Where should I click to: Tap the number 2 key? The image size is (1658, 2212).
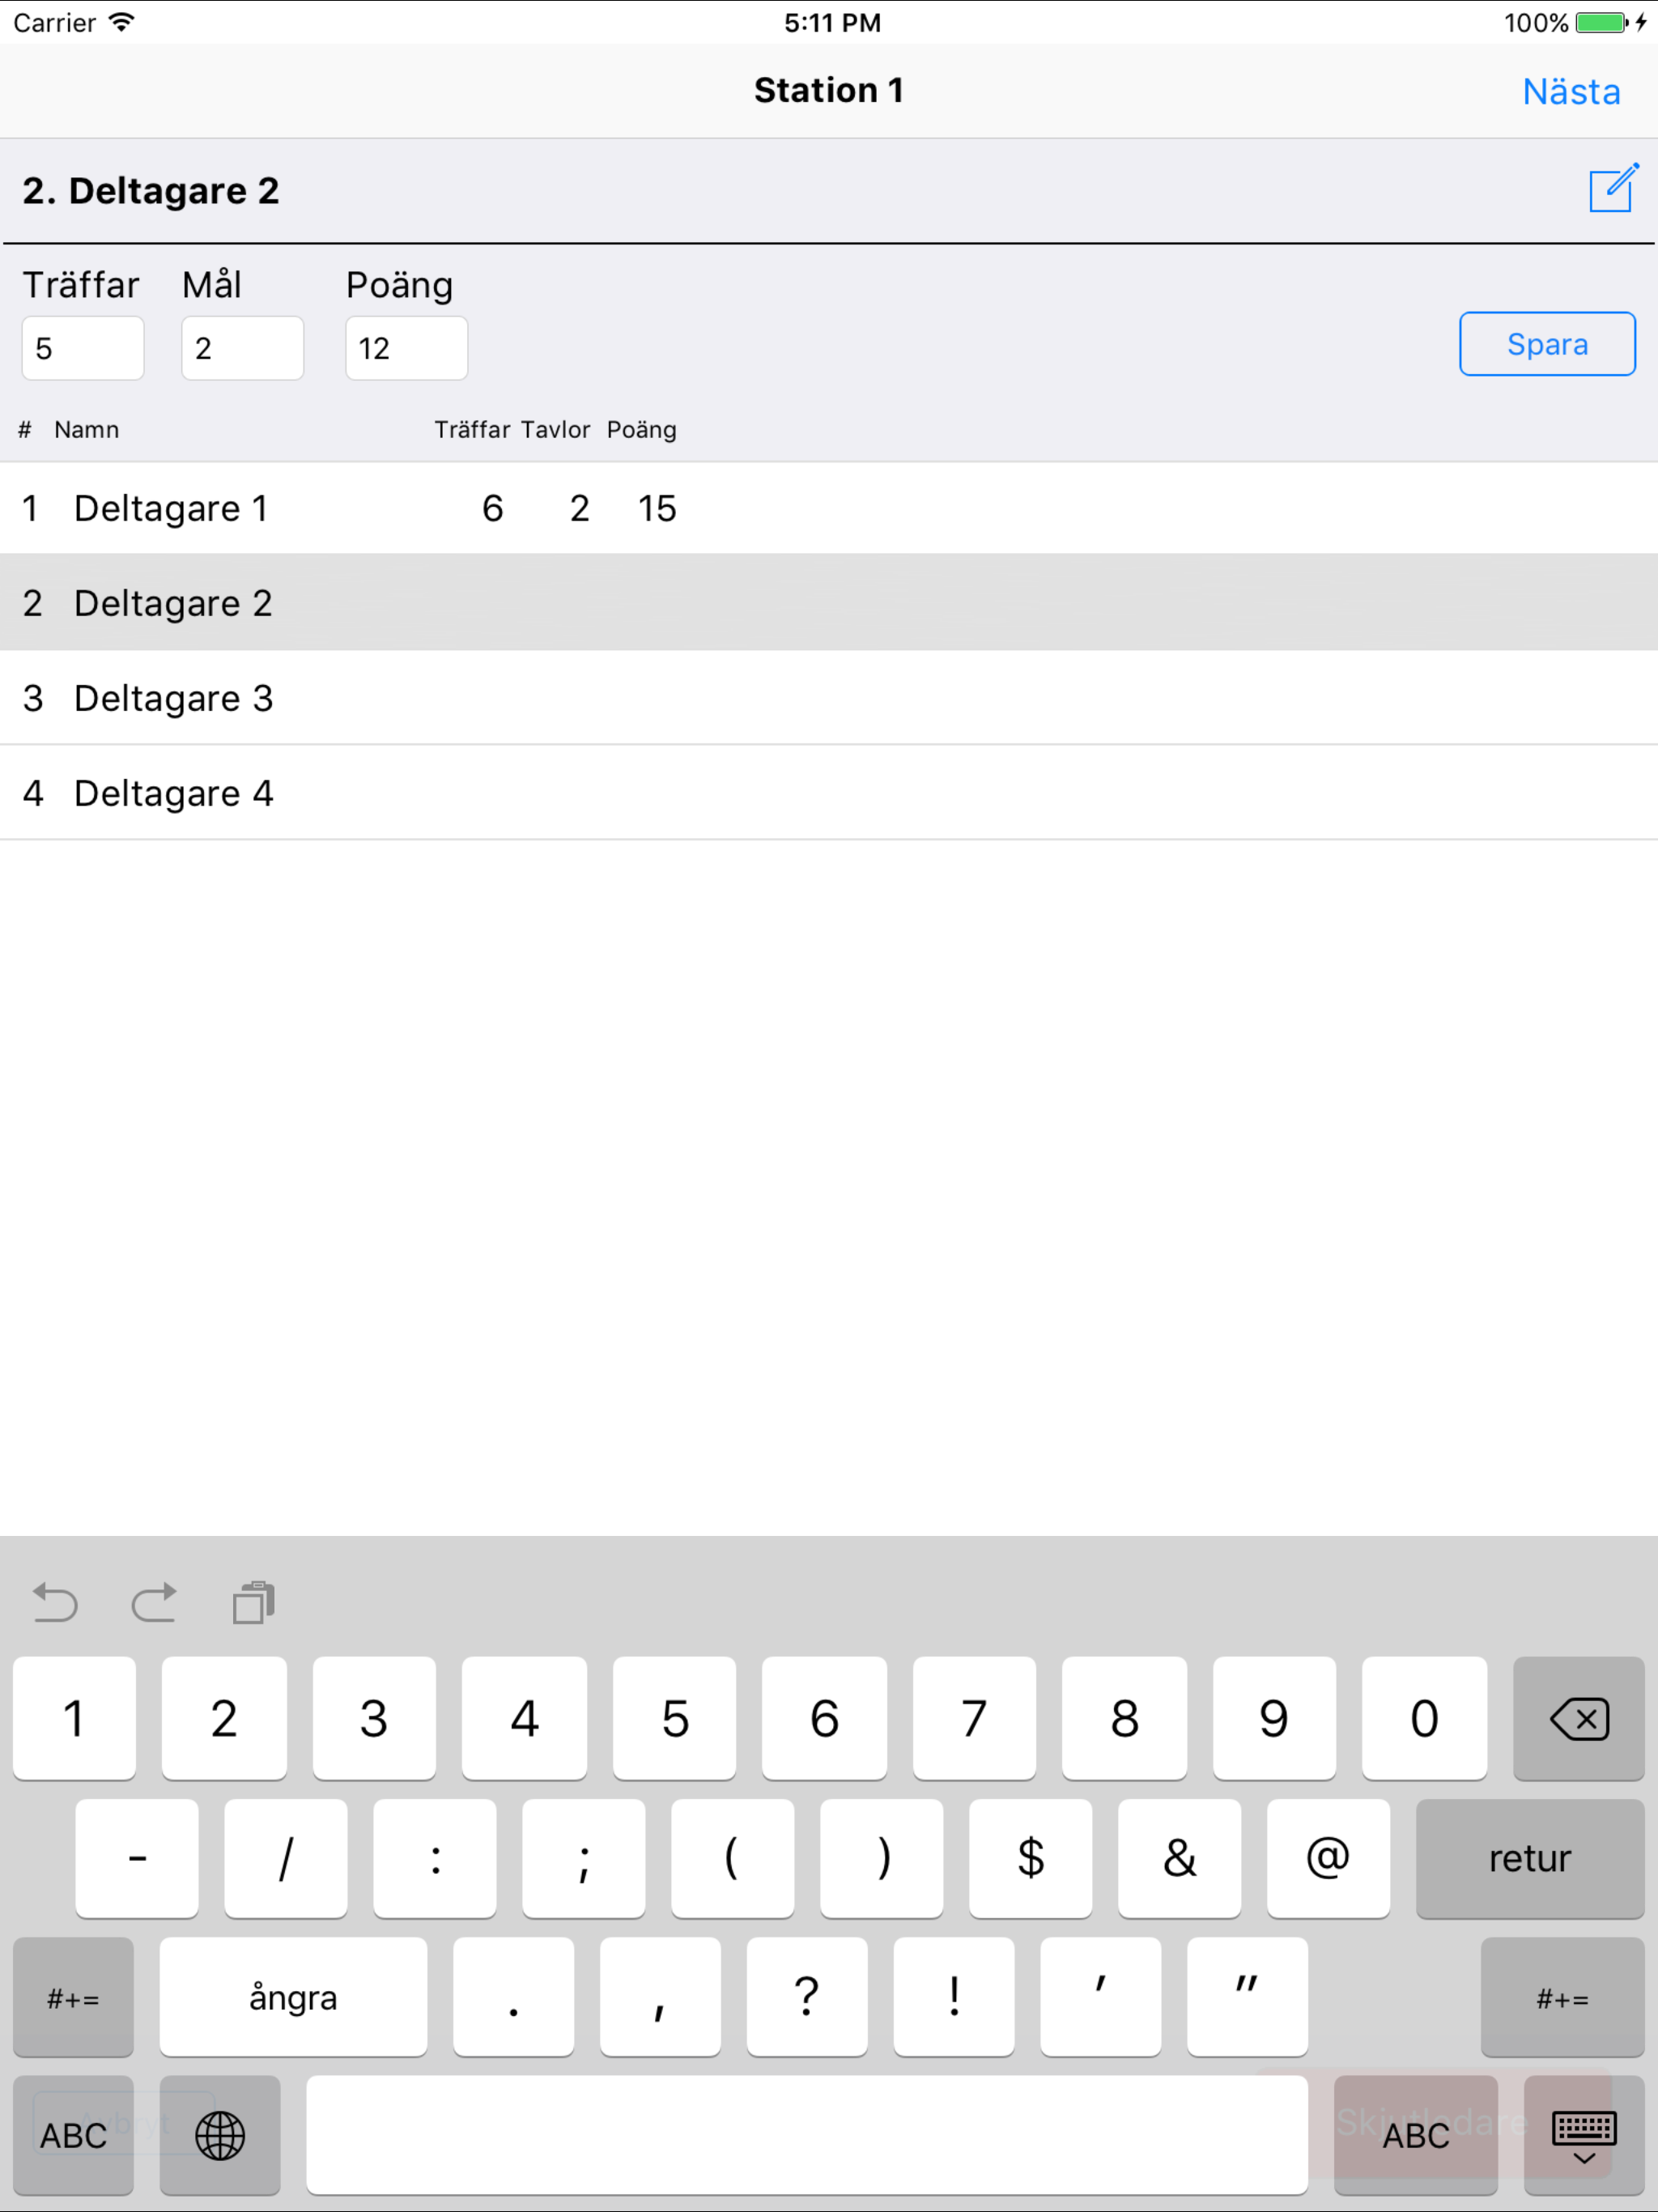coord(224,1718)
